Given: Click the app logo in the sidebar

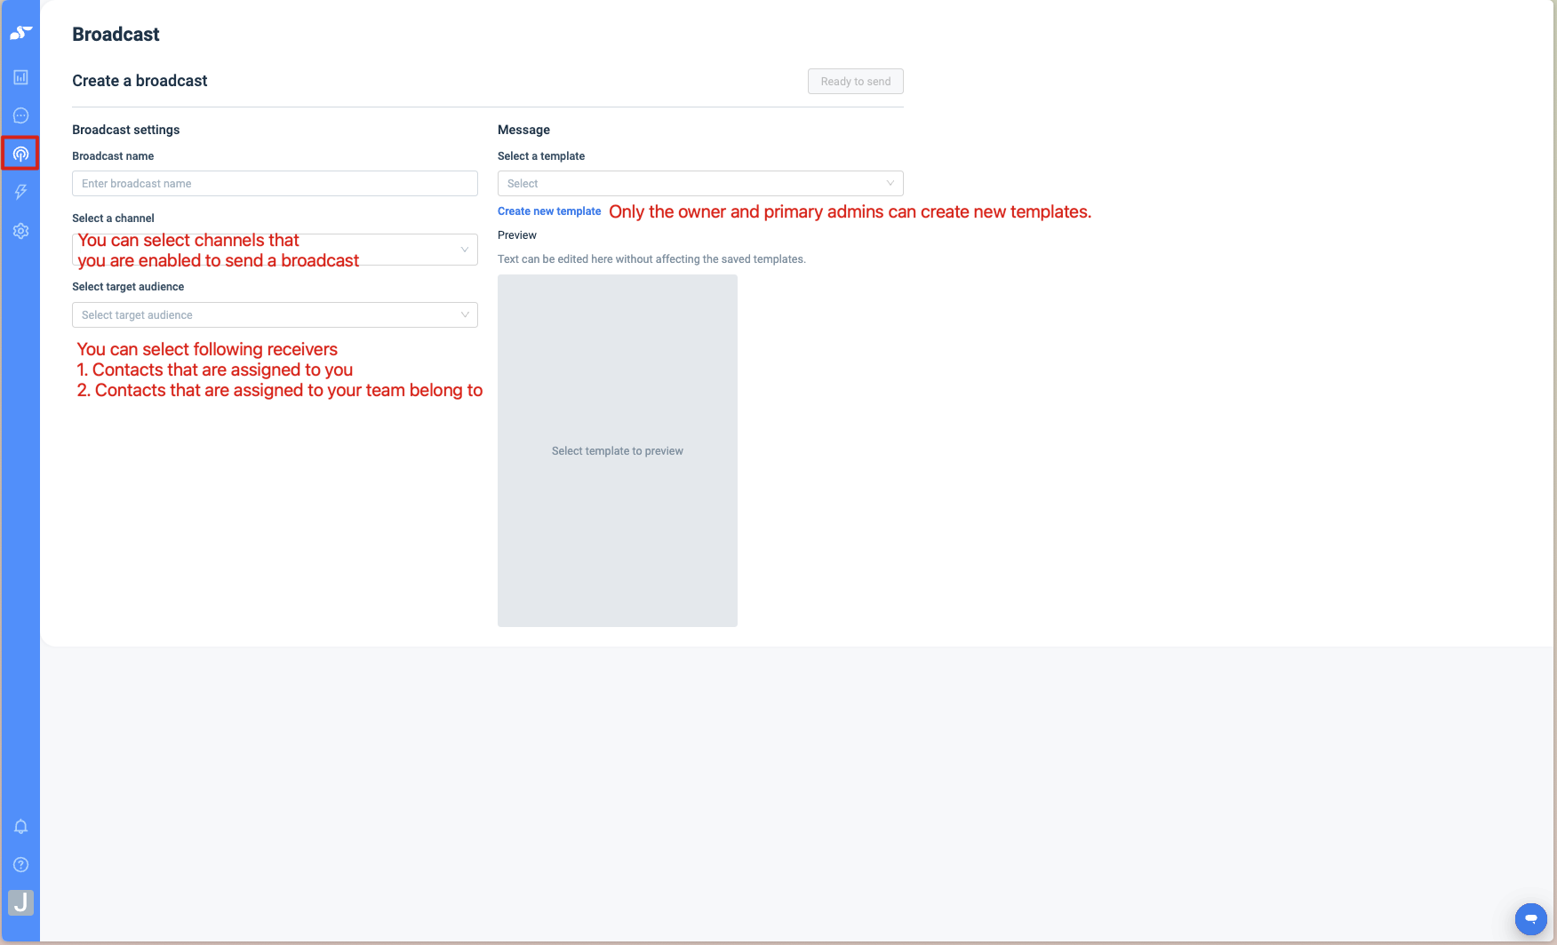Looking at the screenshot, I should coord(21,33).
